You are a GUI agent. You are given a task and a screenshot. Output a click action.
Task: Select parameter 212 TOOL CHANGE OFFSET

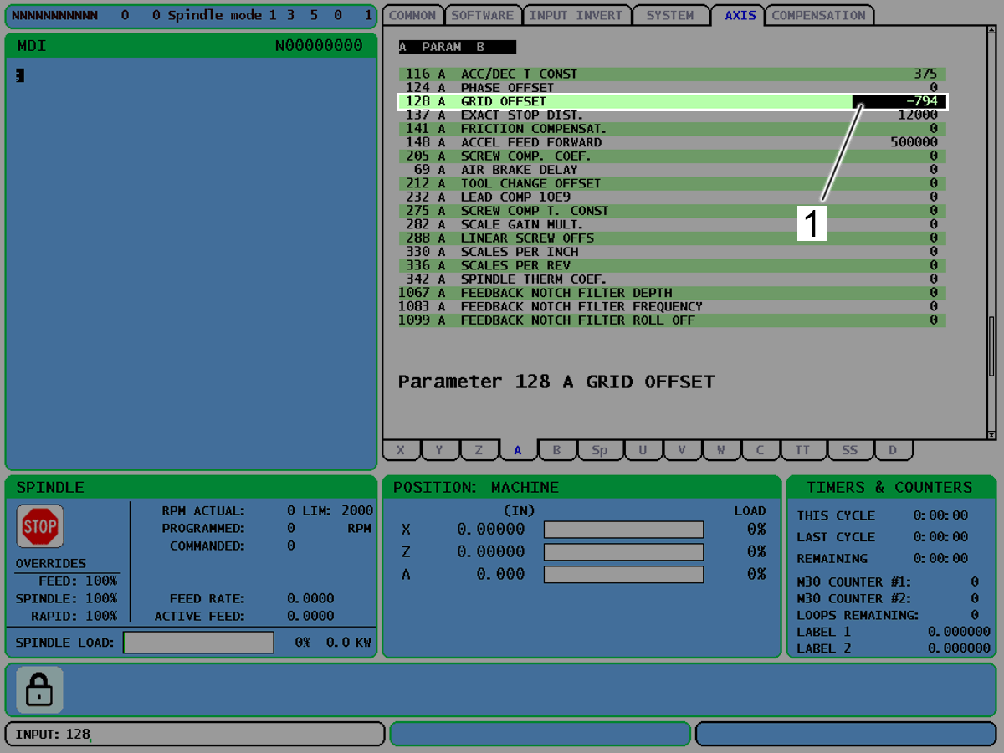pyautogui.click(x=672, y=183)
